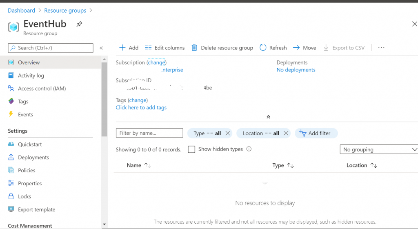Image resolution: width=418 pixels, height=229 pixels.
Task: Click here to add tags link
Action: pyautogui.click(x=141, y=107)
